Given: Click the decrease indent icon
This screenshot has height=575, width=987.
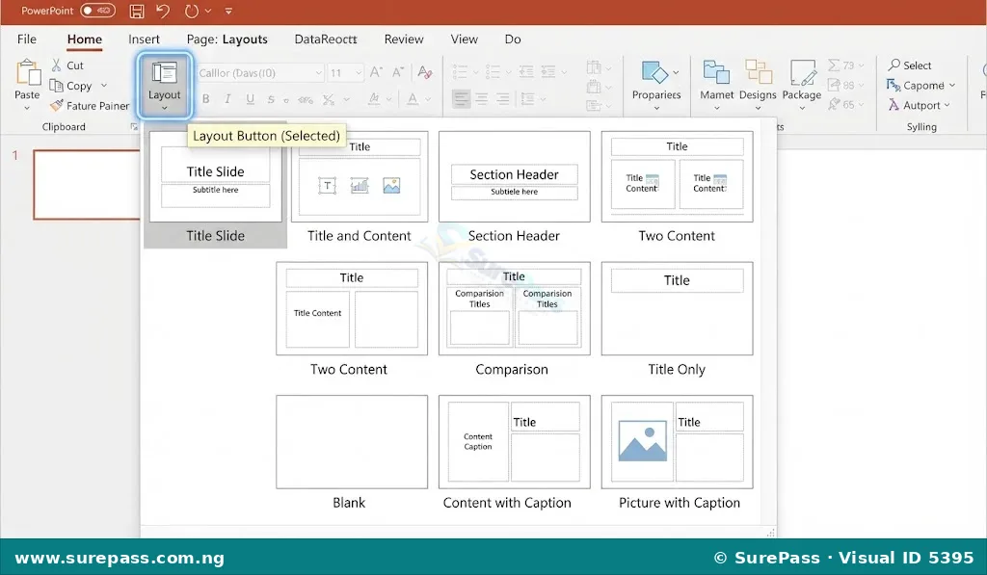Looking at the screenshot, I should (x=526, y=71).
